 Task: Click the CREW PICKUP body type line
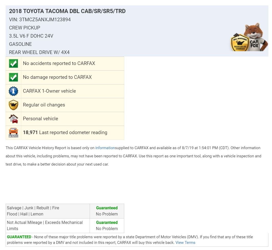click(x=25, y=28)
